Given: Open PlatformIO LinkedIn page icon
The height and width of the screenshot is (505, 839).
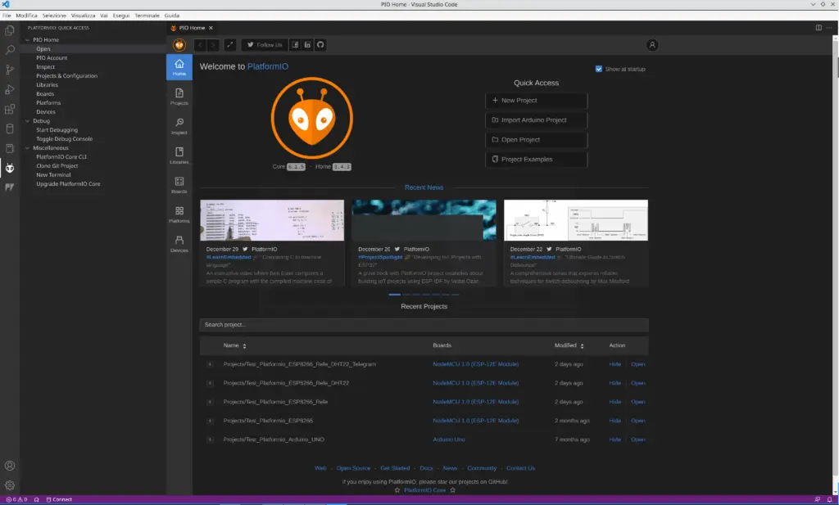Looking at the screenshot, I should [x=308, y=45].
